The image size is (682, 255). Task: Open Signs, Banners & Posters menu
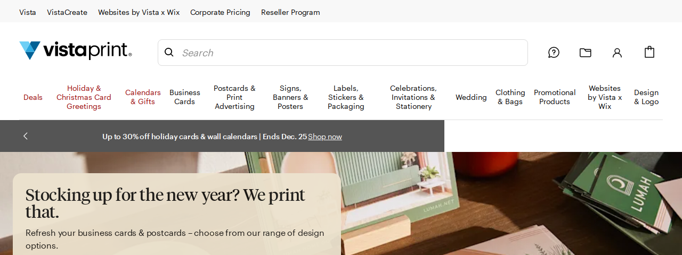click(290, 97)
